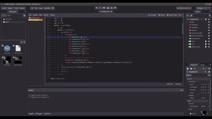Open the Debugger bottom panel
212x119 pixels.
pyautogui.click(x=38, y=114)
